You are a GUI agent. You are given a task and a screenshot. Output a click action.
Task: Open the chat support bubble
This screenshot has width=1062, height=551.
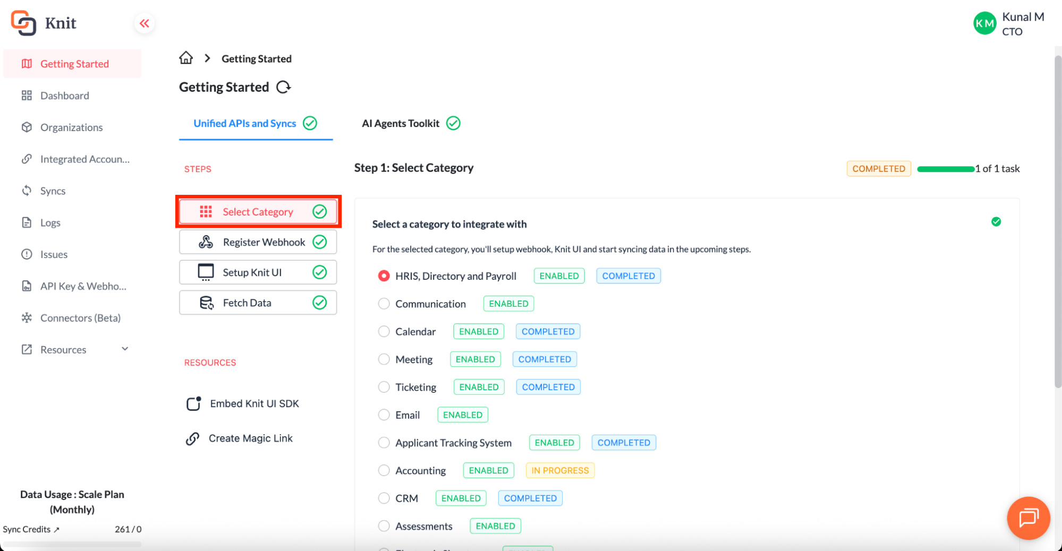click(x=1028, y=518)
